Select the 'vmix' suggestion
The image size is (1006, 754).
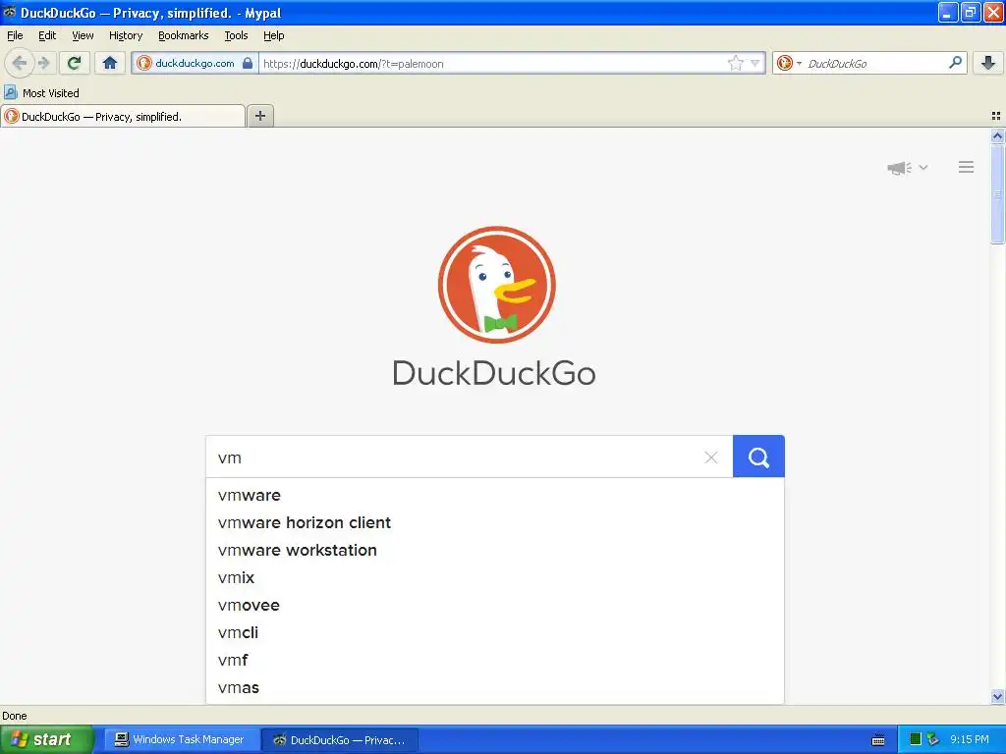495,577
